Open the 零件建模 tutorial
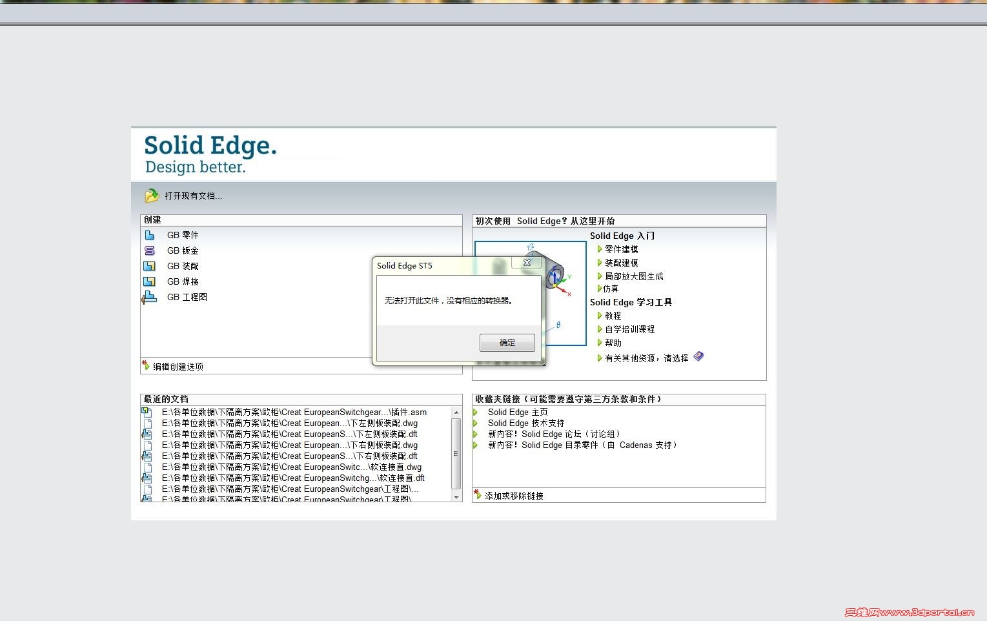 pos(622,249)
